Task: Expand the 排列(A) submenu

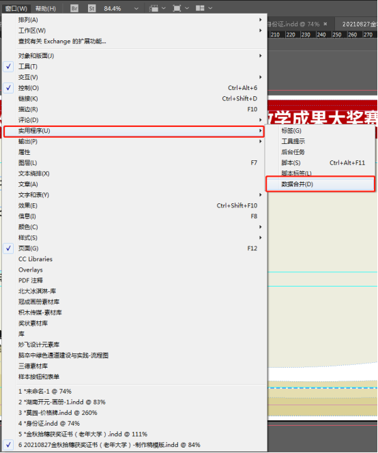Action: pyautogui.click(x=134, y=20)
